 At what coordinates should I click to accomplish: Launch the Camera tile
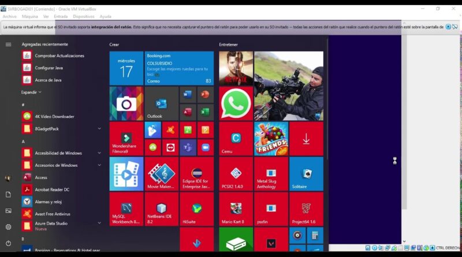point(126,103)
